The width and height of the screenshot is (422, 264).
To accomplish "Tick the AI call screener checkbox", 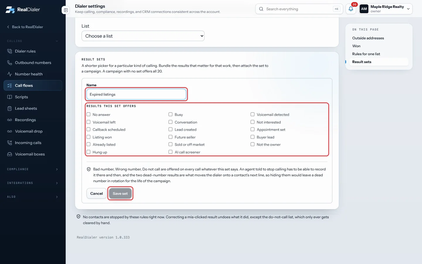I will point(170,152).
